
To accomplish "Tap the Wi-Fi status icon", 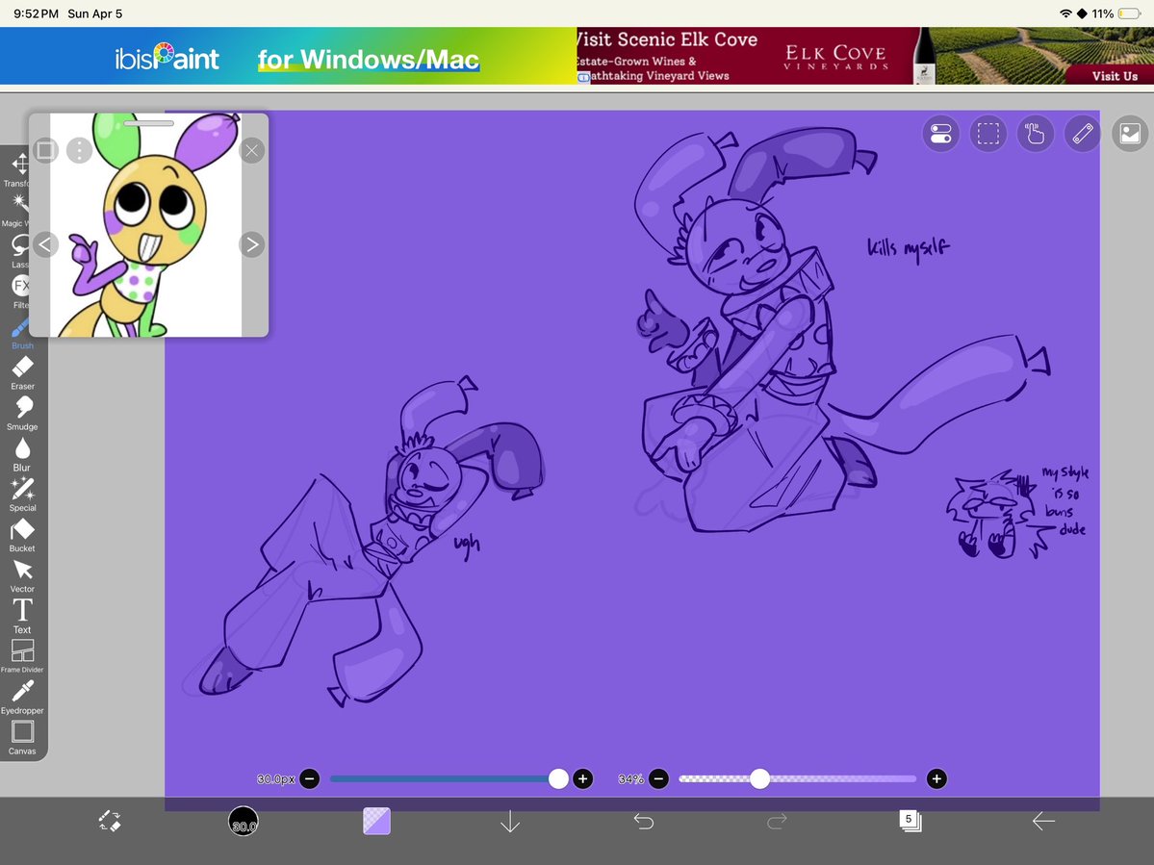I will point(1064,13).
